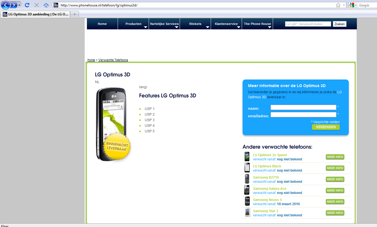377x227 pixels.
Task: Click the LG Optimus 2x Speed phone thumbnail
Action: 247,157
